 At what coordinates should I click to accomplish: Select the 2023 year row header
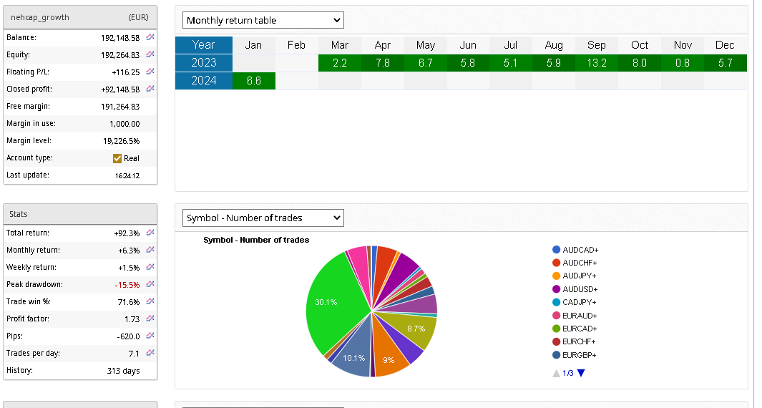tap(204, 63)
